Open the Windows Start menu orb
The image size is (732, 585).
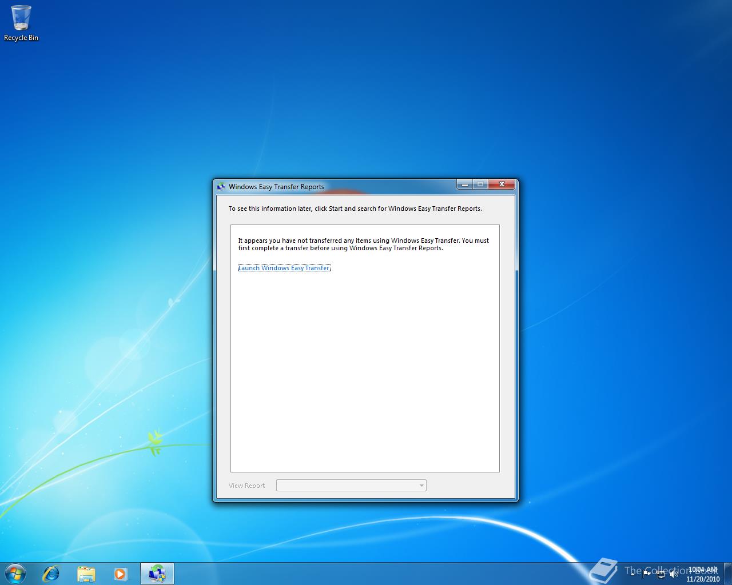[x=15, y=573]
